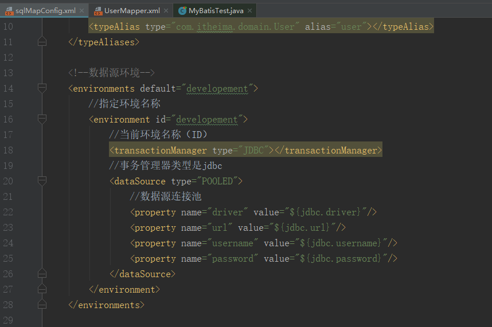
Task: Click line number 10 in the gutter
Action: [x=8, y=26]
